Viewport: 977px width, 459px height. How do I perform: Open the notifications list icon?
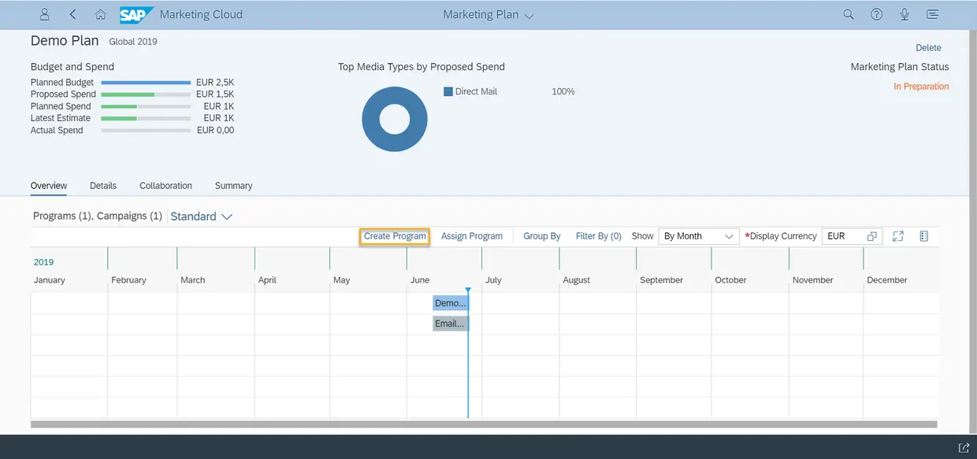pos(933,14)
